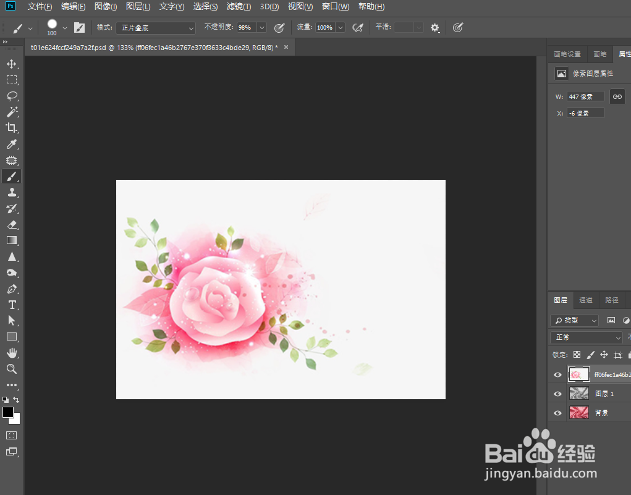Lock transparent pixels for the layer

pyautogui.click(x=577, y=355)
